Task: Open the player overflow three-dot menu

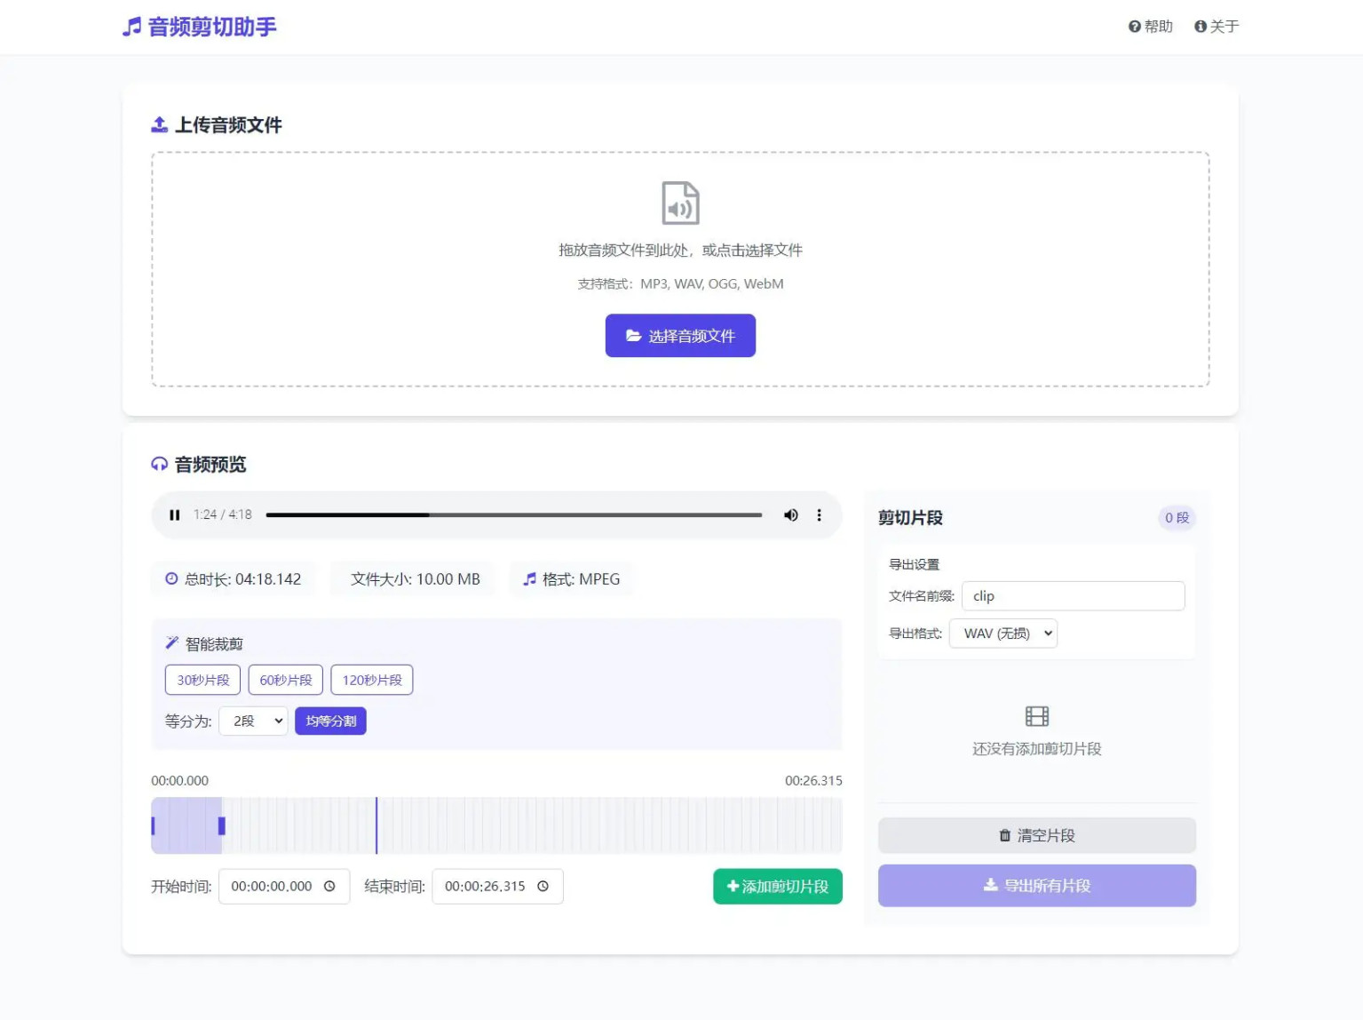Action: tap(819, 514)
